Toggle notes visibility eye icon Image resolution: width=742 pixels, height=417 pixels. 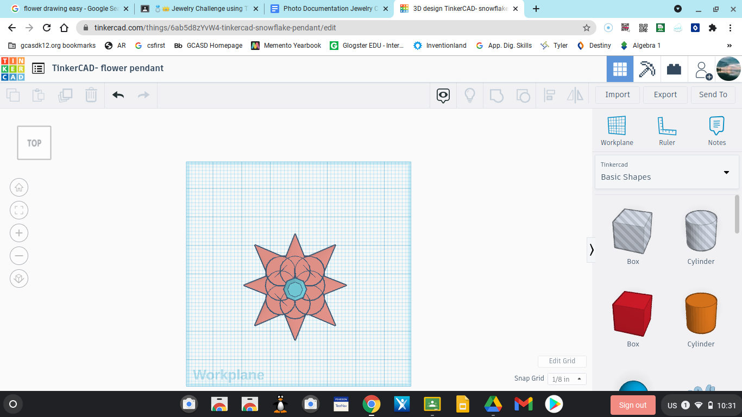coord(443,96)
